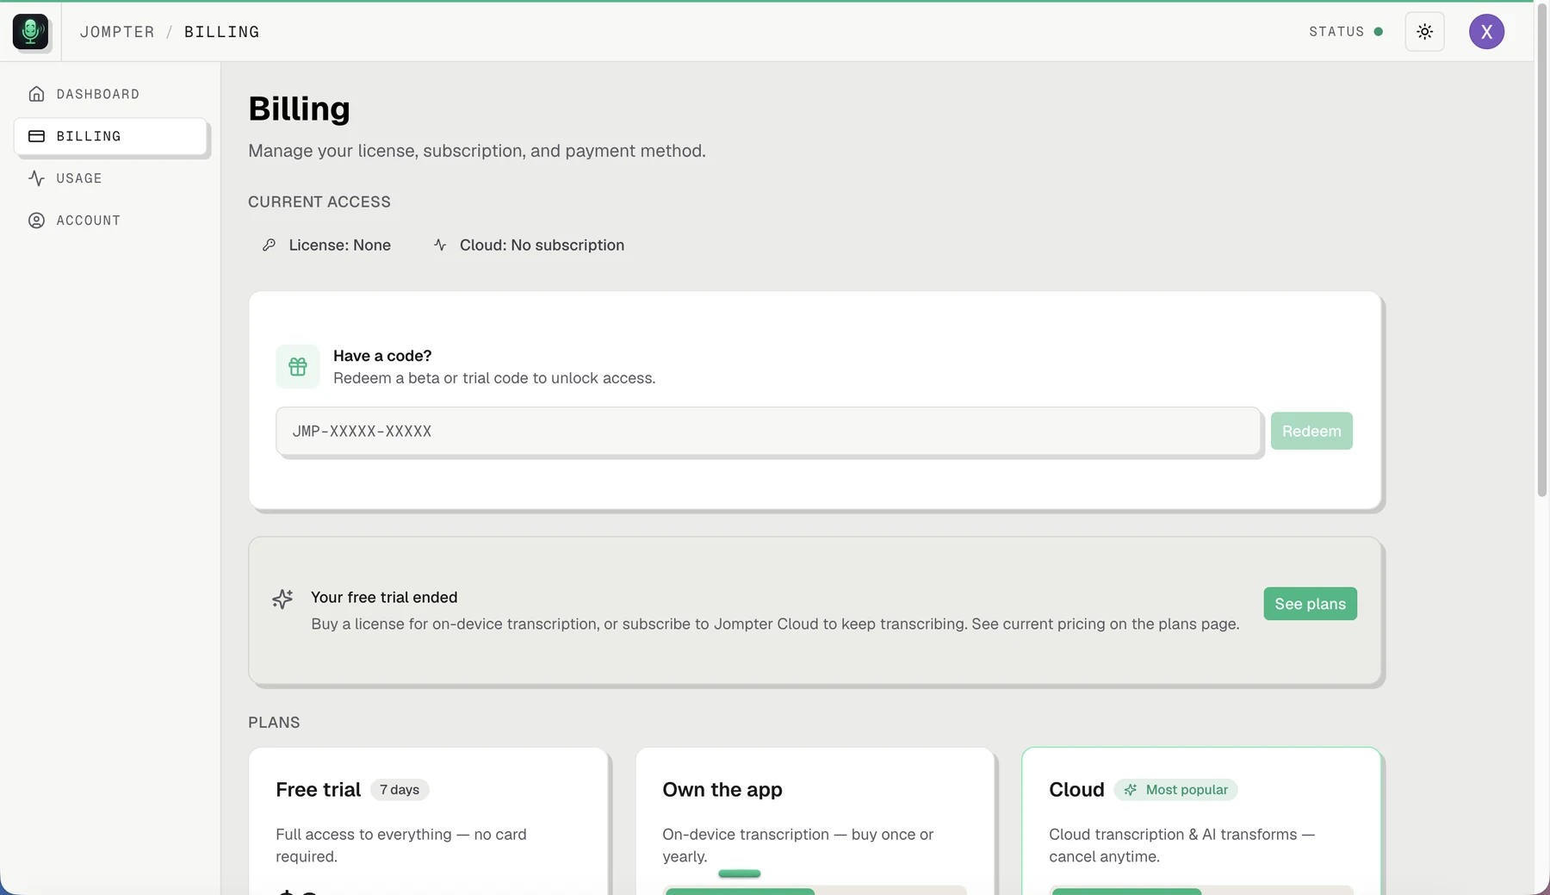
Task: Click the 7 days badge
Action: click(400, 790)
